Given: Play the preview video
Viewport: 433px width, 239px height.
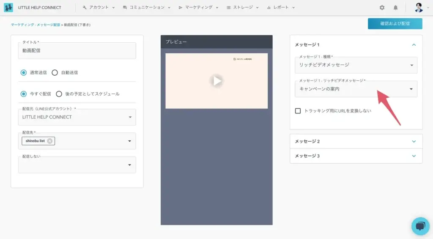Looking at the screenshot, I should (216, 81).
